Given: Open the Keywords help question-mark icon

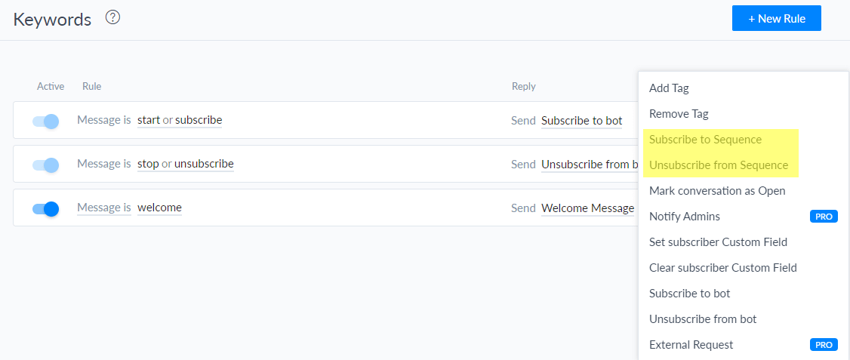Looking at the screenshot, I should [112, 17].
